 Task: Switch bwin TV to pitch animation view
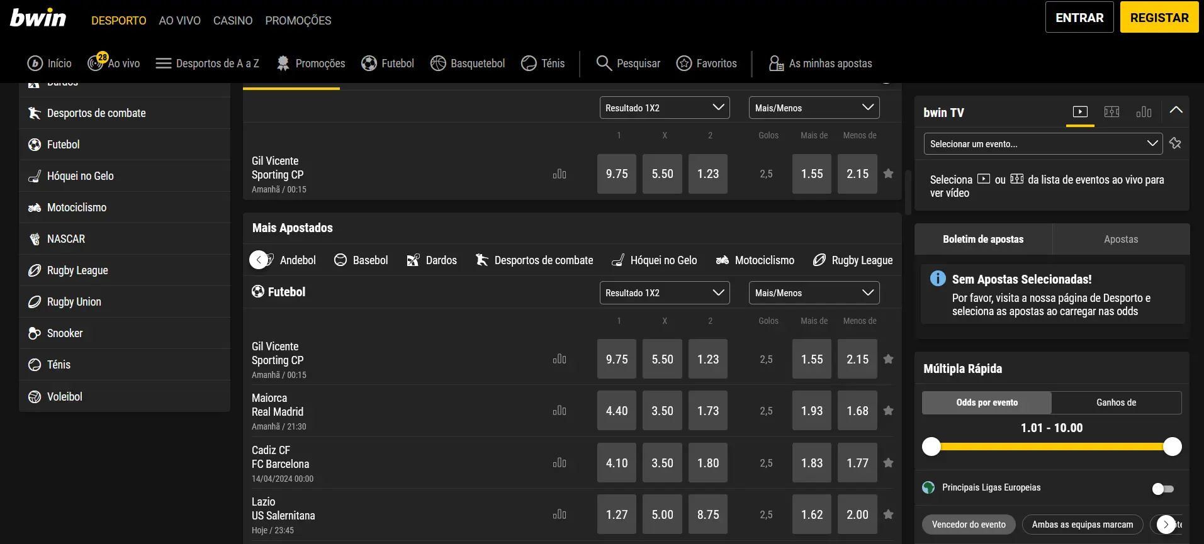(x=1112, y=112)
